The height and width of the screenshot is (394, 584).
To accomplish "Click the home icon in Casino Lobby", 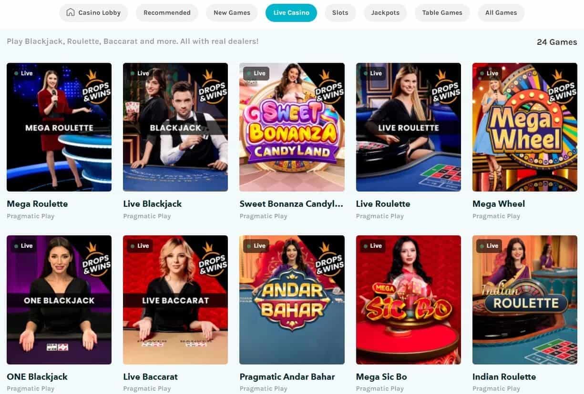I will [x=71, y=13].
